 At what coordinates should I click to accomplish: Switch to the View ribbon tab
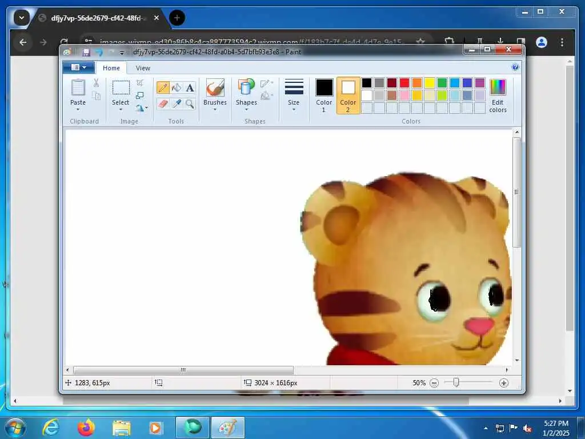click(x=143, y=68)
